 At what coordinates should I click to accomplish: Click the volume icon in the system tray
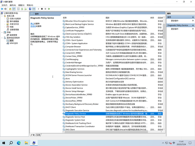pyautogui.click(x=170, y=143)
